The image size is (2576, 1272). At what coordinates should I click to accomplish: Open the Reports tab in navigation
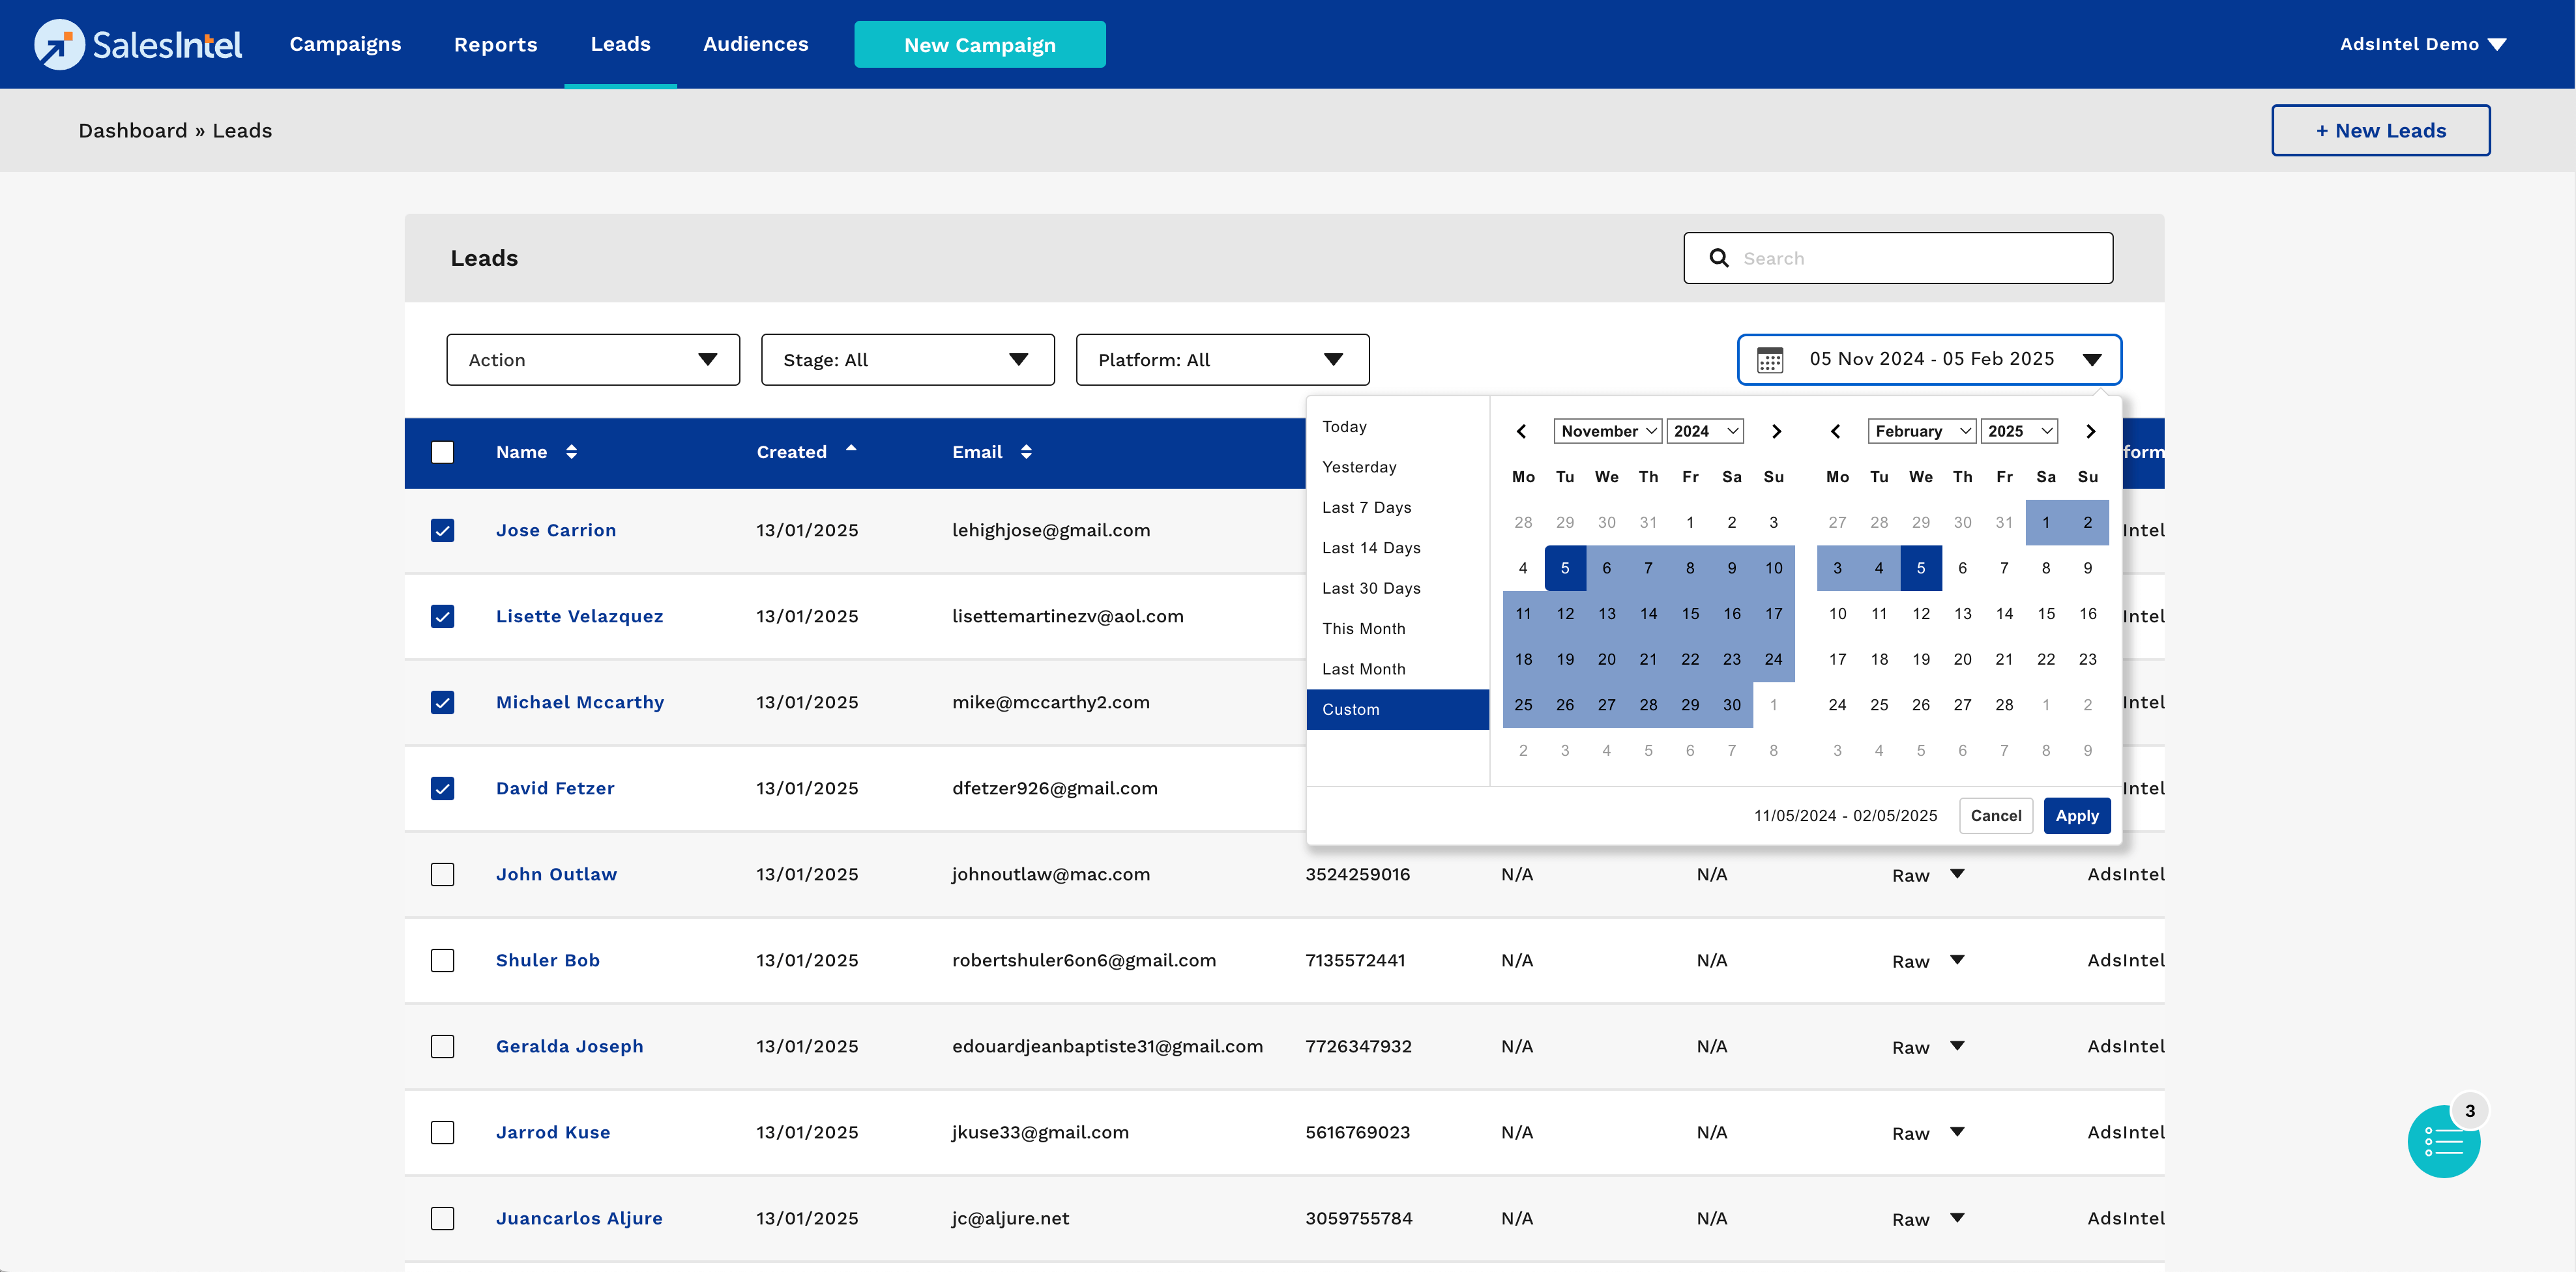pyautogui.click(x=495, y=44)
